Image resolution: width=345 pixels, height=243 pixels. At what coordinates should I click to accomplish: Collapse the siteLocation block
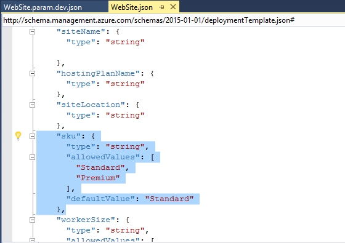click(x=32, y=105)
